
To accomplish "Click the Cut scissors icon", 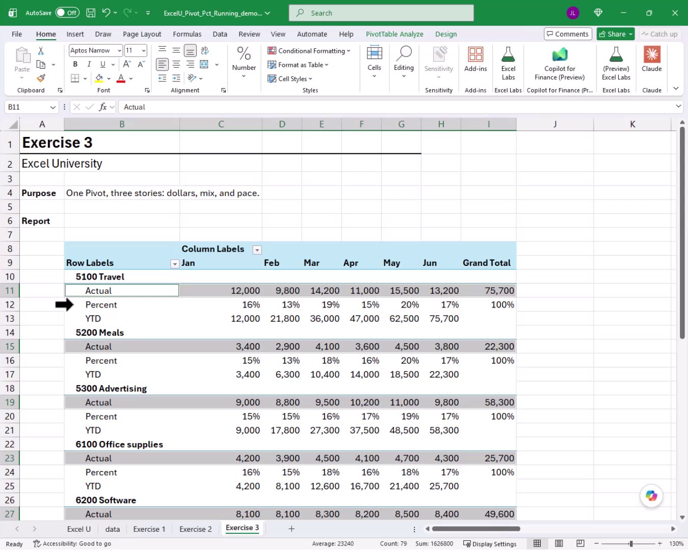I will [41, 50].
